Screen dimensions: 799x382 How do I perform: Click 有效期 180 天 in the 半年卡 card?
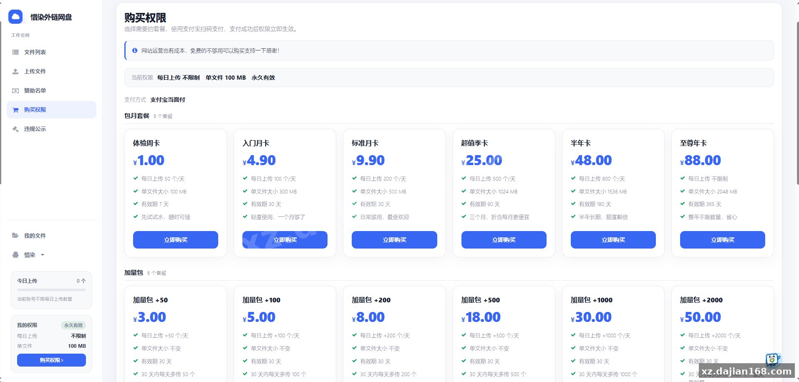click(595, 204)
